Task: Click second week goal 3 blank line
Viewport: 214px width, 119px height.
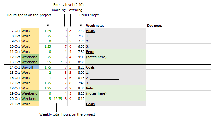Action: (104, 84)
